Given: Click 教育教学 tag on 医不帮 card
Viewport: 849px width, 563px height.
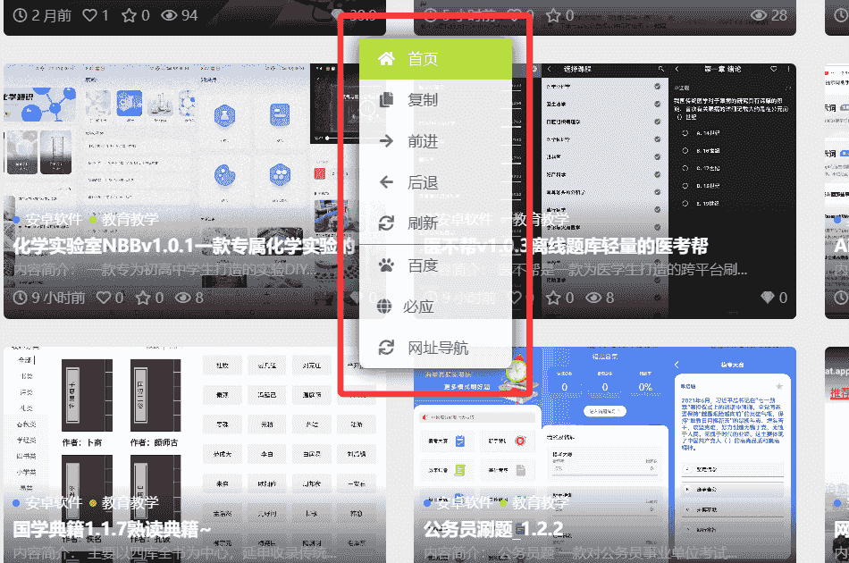Looking at the screenshot, I should (541, 219).
